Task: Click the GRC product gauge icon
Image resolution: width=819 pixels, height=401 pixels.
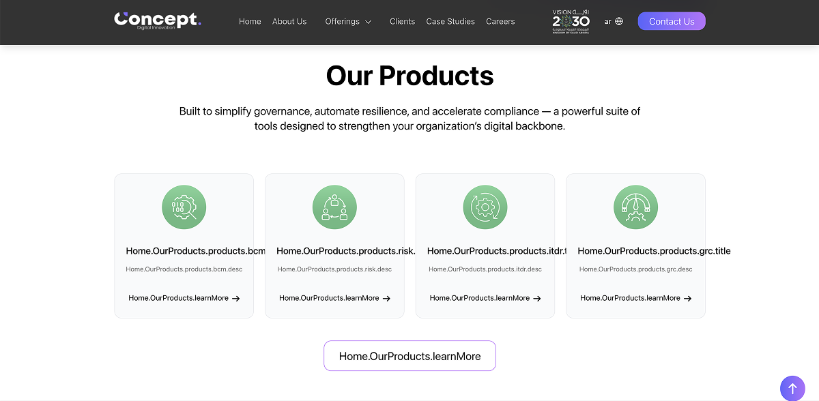Action: tap(635, 207)
